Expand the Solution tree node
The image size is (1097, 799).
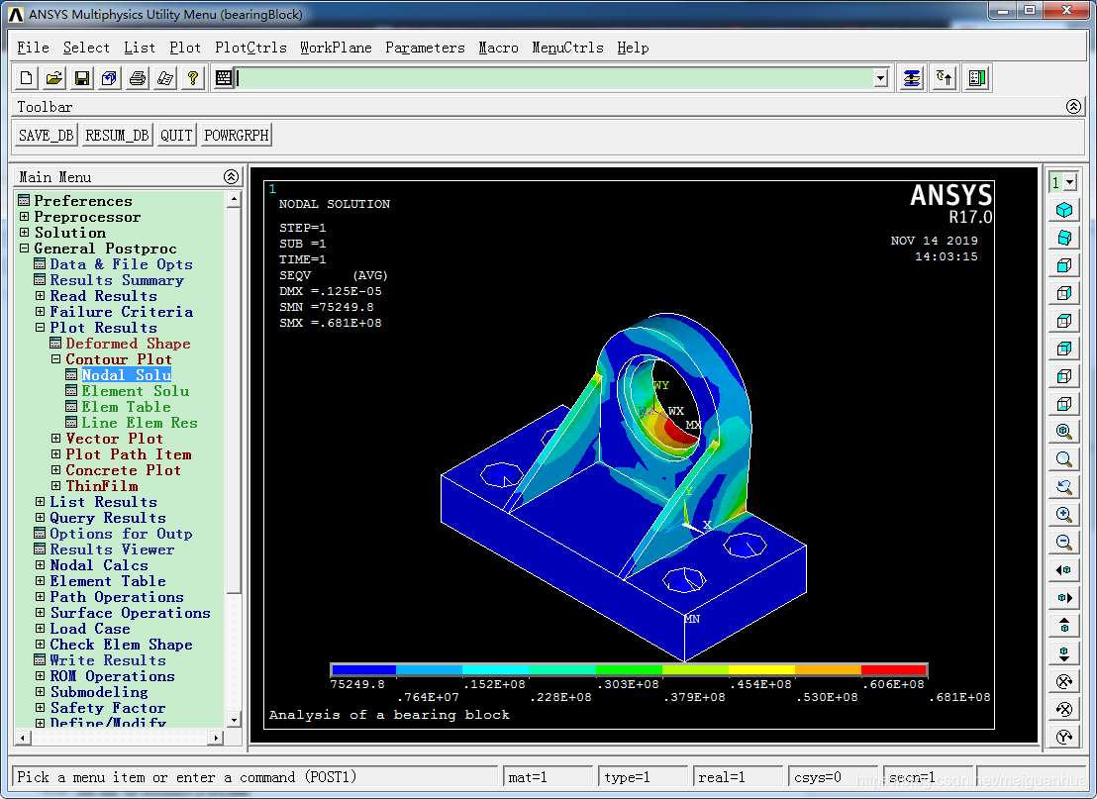(25, 233)
